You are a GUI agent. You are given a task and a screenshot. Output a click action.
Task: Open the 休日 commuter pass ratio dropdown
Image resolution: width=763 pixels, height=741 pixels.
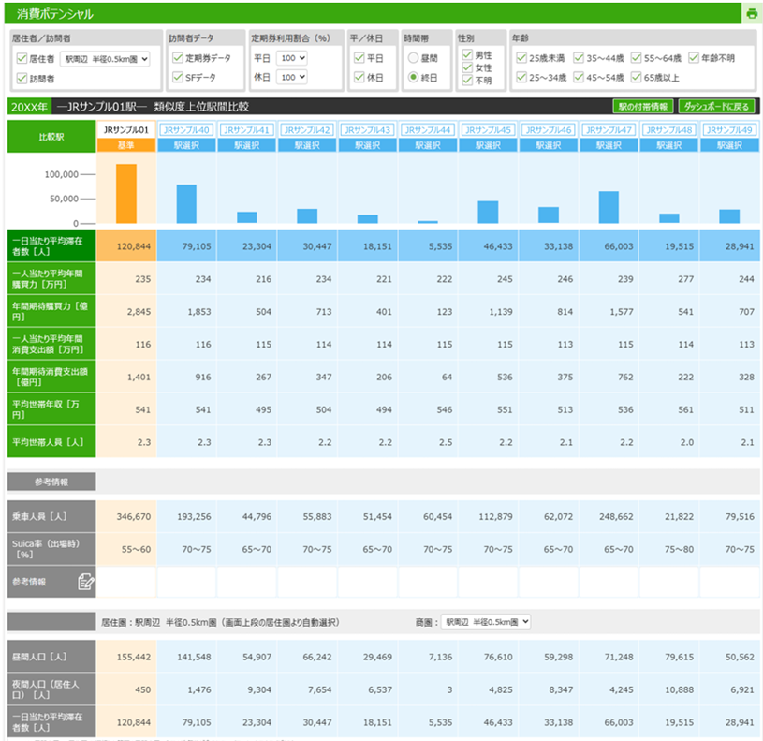292,78
